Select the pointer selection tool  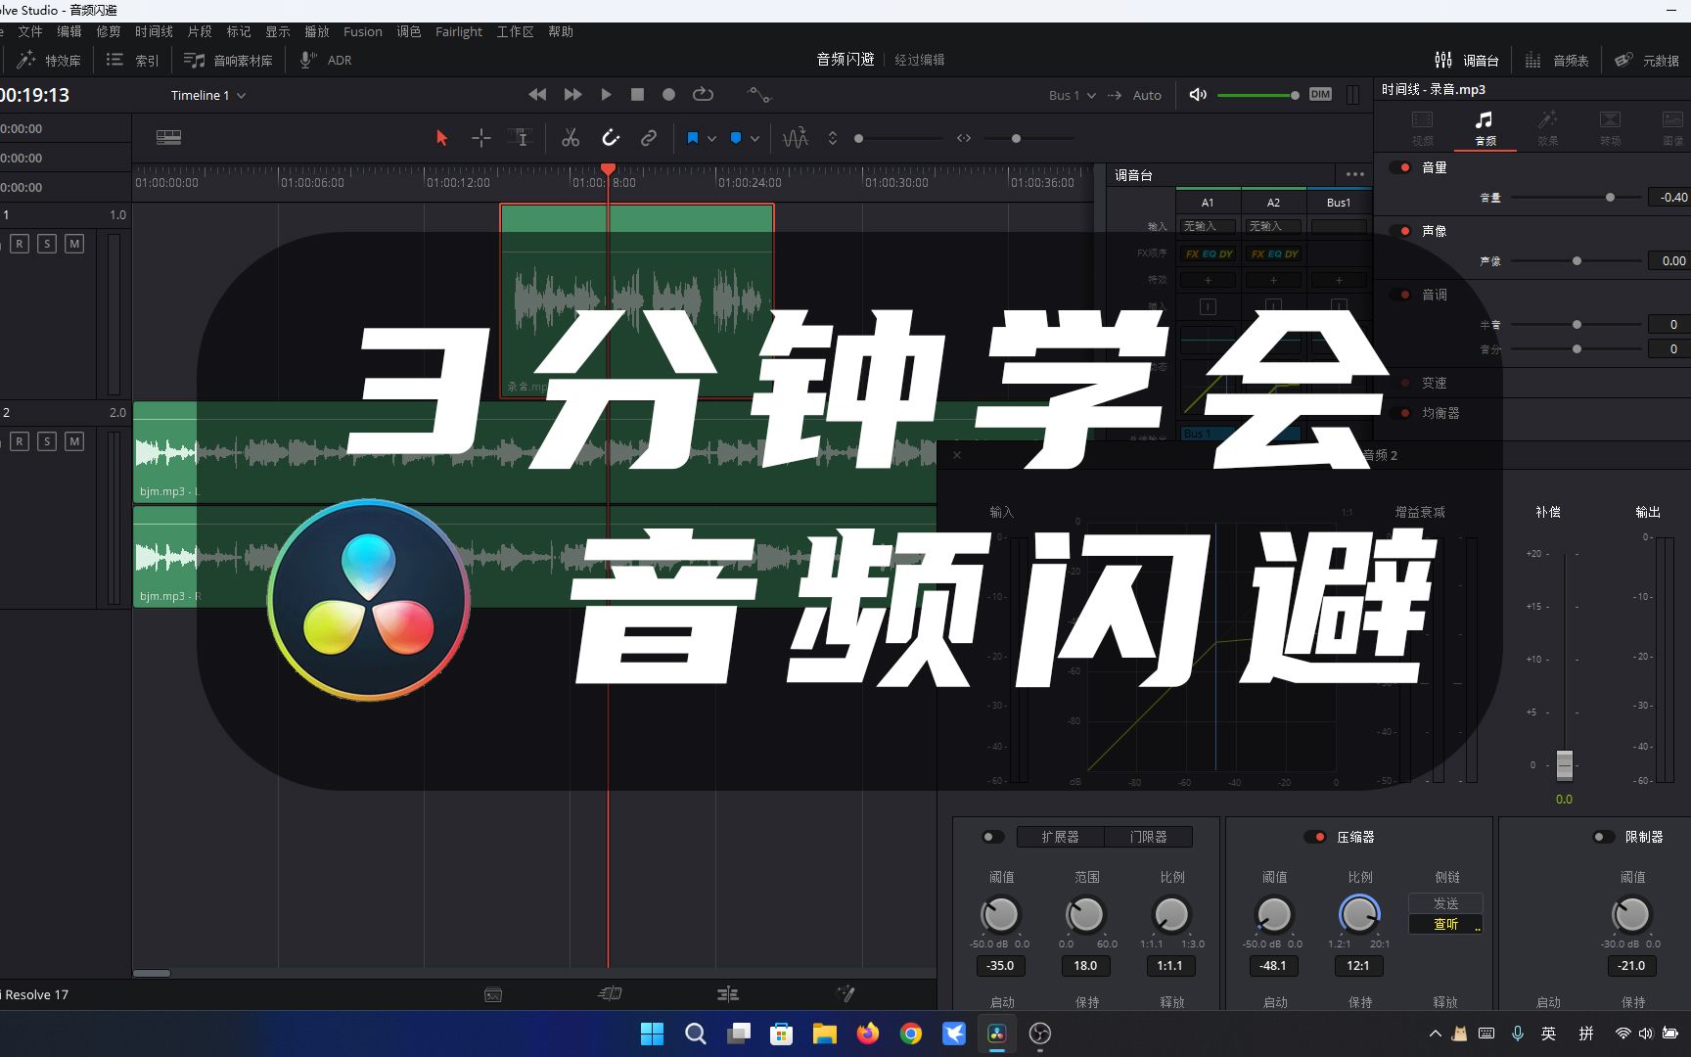click(x=441, y=138)
